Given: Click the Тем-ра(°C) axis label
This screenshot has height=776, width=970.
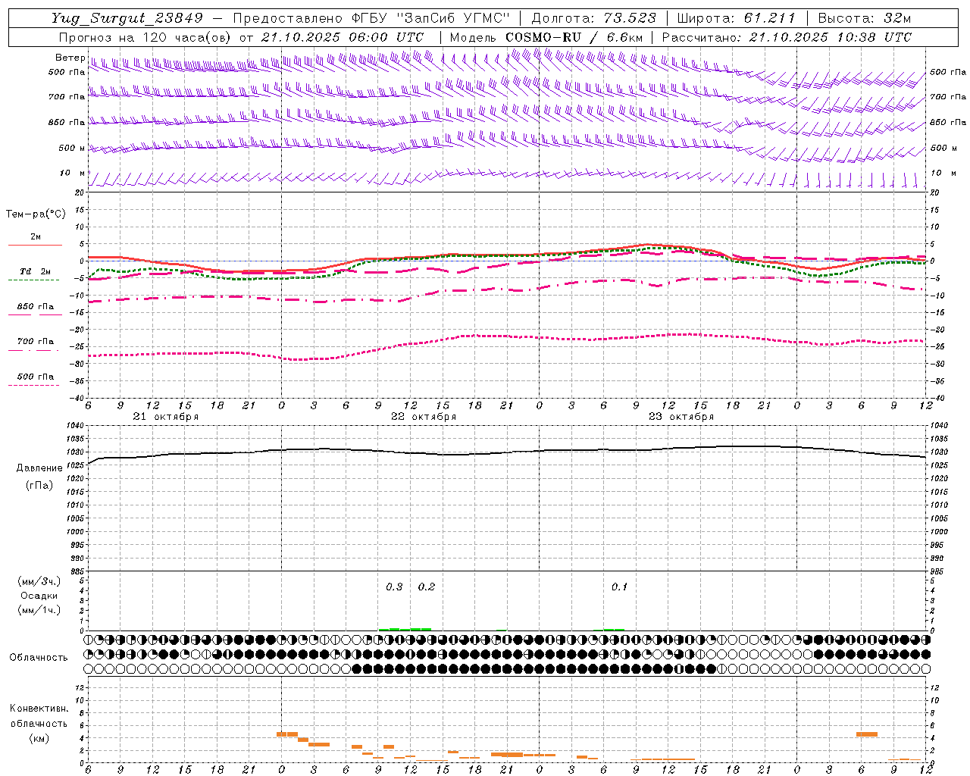Looking at the screenshot, I should (36, 214).
